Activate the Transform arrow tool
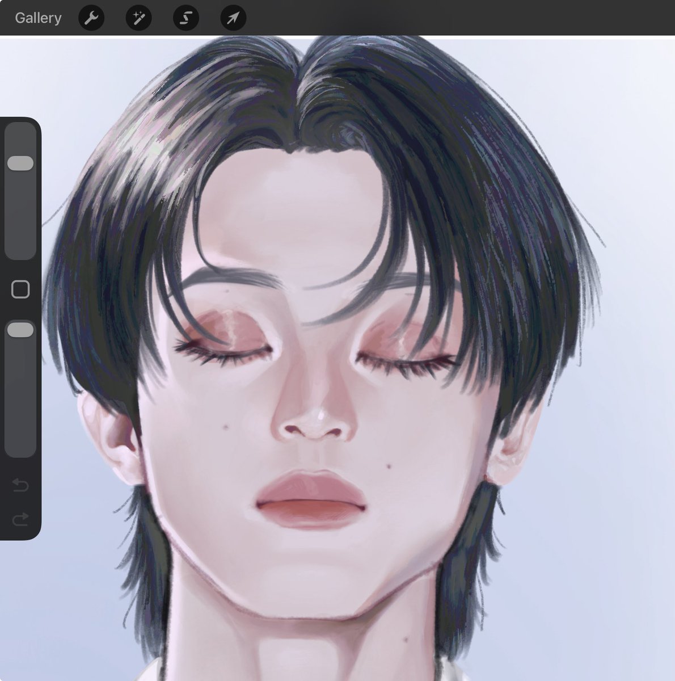Image resolution: width=675 pixels, height=681 pixels. point(233,18)
